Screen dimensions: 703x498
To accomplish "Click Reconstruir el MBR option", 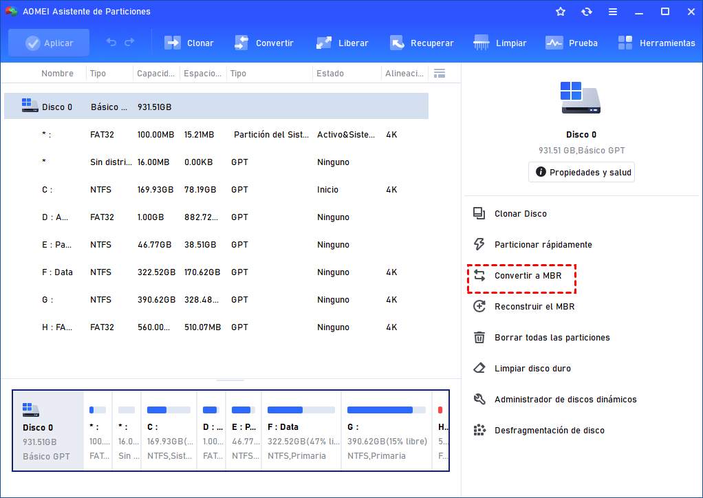I will [534, 307].
